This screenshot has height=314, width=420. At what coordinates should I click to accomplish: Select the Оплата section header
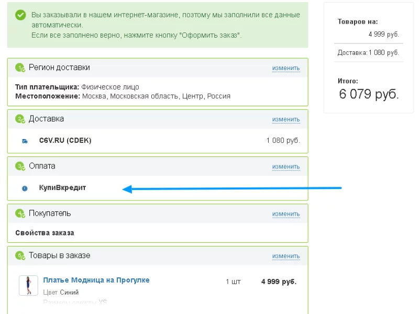pos(42,166)
